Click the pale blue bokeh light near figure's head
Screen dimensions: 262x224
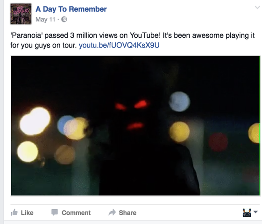point(179,101)
